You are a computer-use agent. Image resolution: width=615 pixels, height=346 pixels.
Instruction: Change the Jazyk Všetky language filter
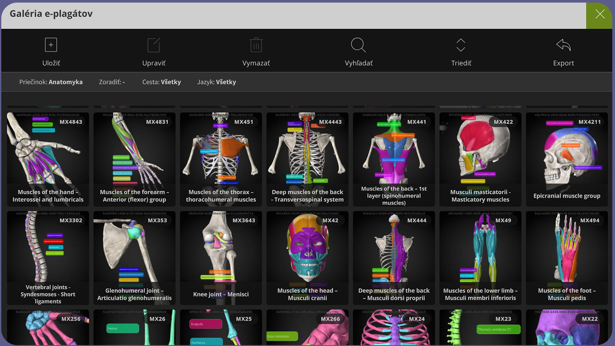[216, 82]
